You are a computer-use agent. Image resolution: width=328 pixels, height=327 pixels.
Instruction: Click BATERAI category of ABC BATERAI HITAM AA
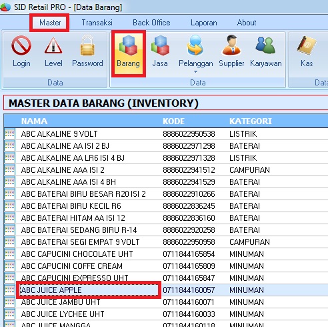(245, 218)
